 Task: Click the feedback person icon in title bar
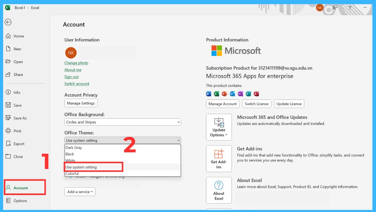point(335,8)
